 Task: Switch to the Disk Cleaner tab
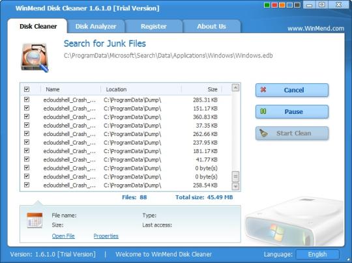pos(38,26)
